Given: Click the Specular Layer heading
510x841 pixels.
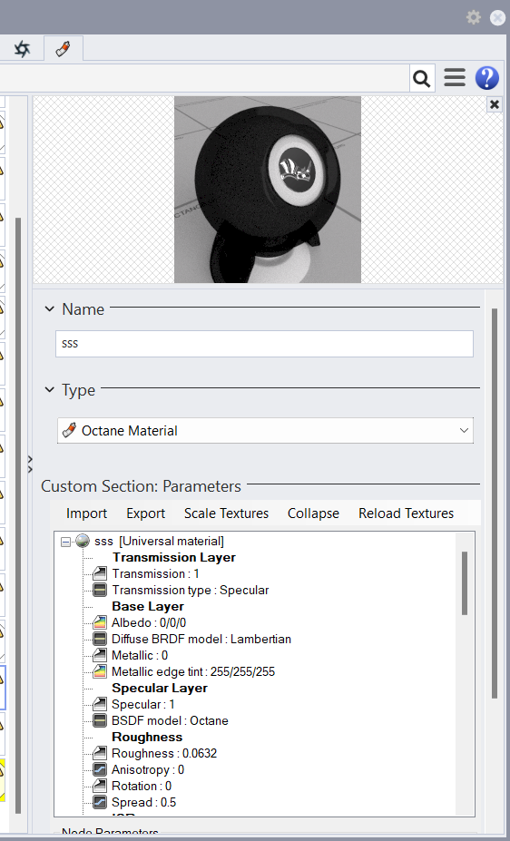Looking at the screenshot, I should (x=160, y=688).
